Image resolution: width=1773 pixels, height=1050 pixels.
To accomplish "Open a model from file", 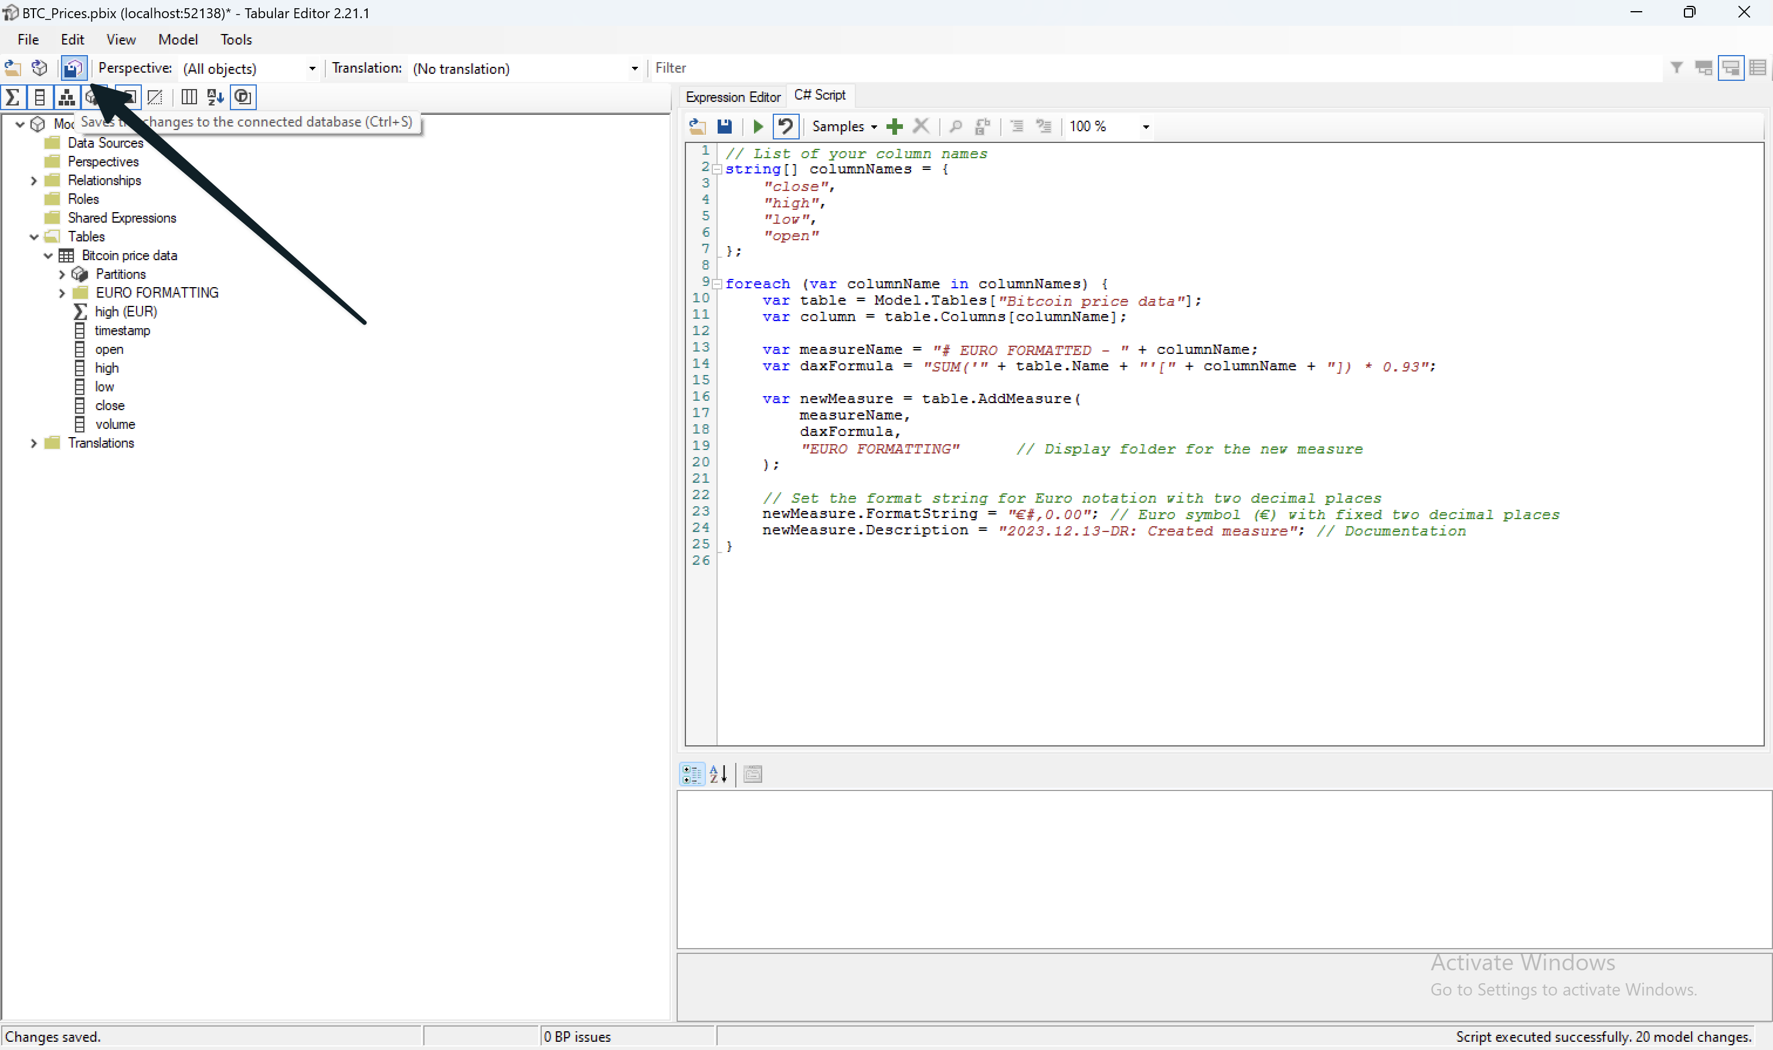I will (x=12, y=68).
